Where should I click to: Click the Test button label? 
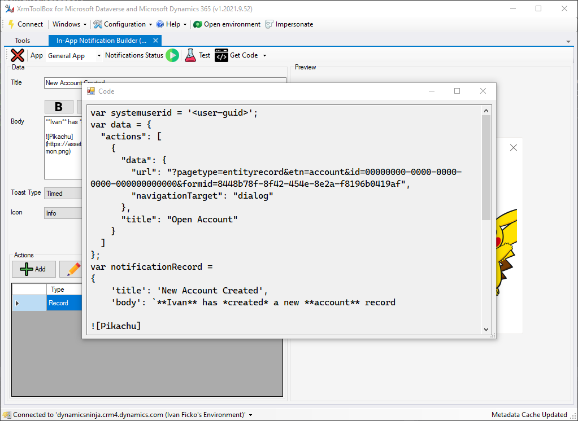pyautogui.click(x=205, y=55)
